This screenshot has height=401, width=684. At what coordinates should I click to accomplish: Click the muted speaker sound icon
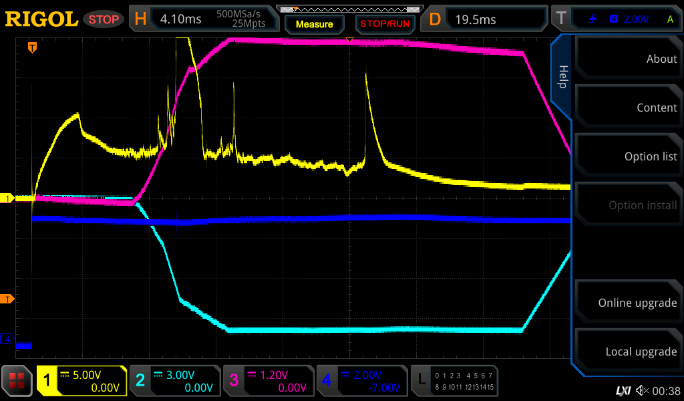pos(642,390)
